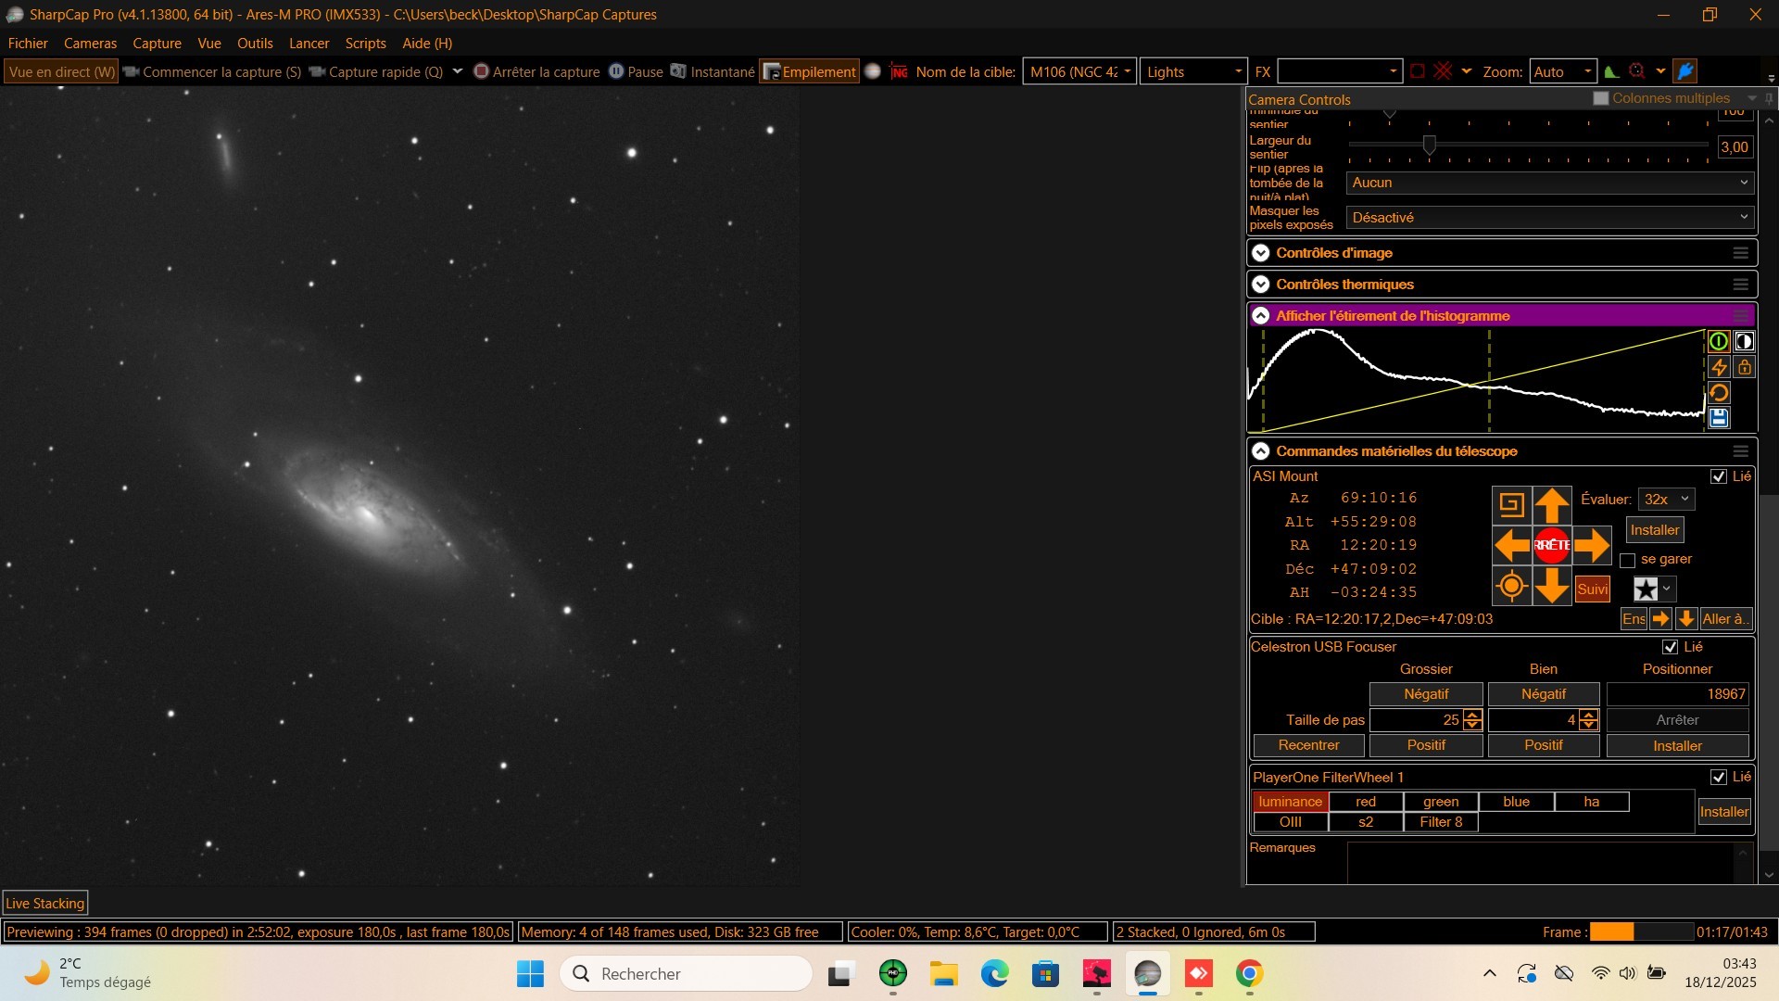Save the histogram stretch with the floppy disk icon
This screenshot has width=1779, height=1001.
click(1718, 418)
